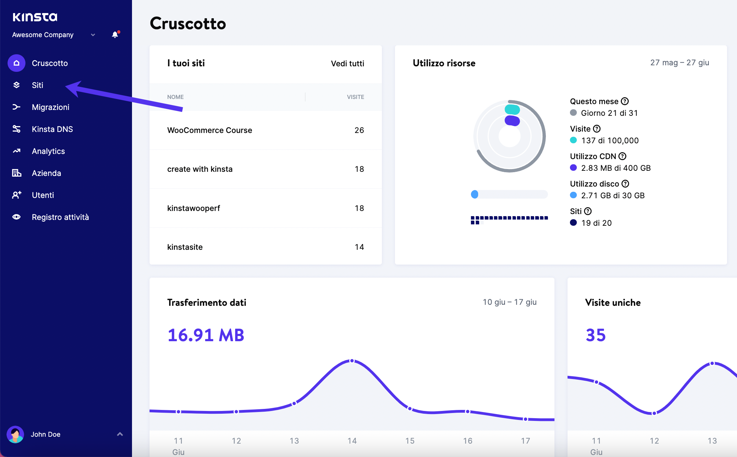
Task: Click the Questo mese question mark
Action: 625,101
